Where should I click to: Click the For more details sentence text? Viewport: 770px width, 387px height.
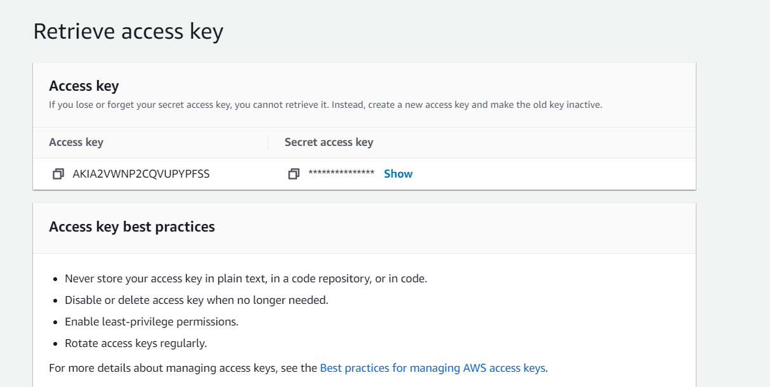tap(298, 368)
